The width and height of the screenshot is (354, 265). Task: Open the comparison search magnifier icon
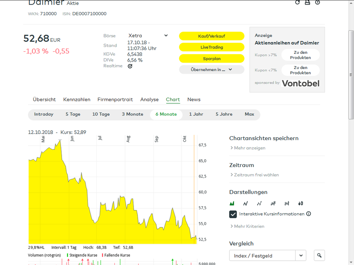319,255
